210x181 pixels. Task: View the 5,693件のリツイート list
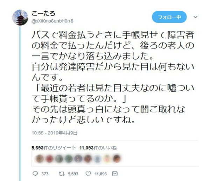pos(54,148)
